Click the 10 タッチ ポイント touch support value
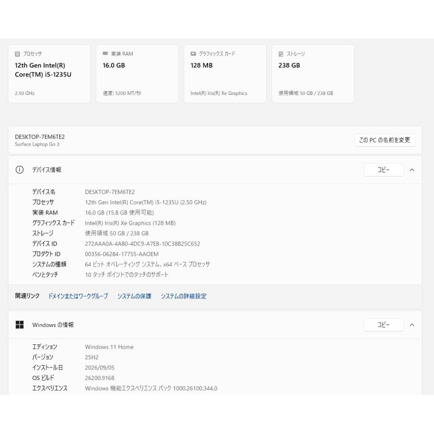Image resolution: width=434 pixels, height=434 pixels. (x=126, y=275)
